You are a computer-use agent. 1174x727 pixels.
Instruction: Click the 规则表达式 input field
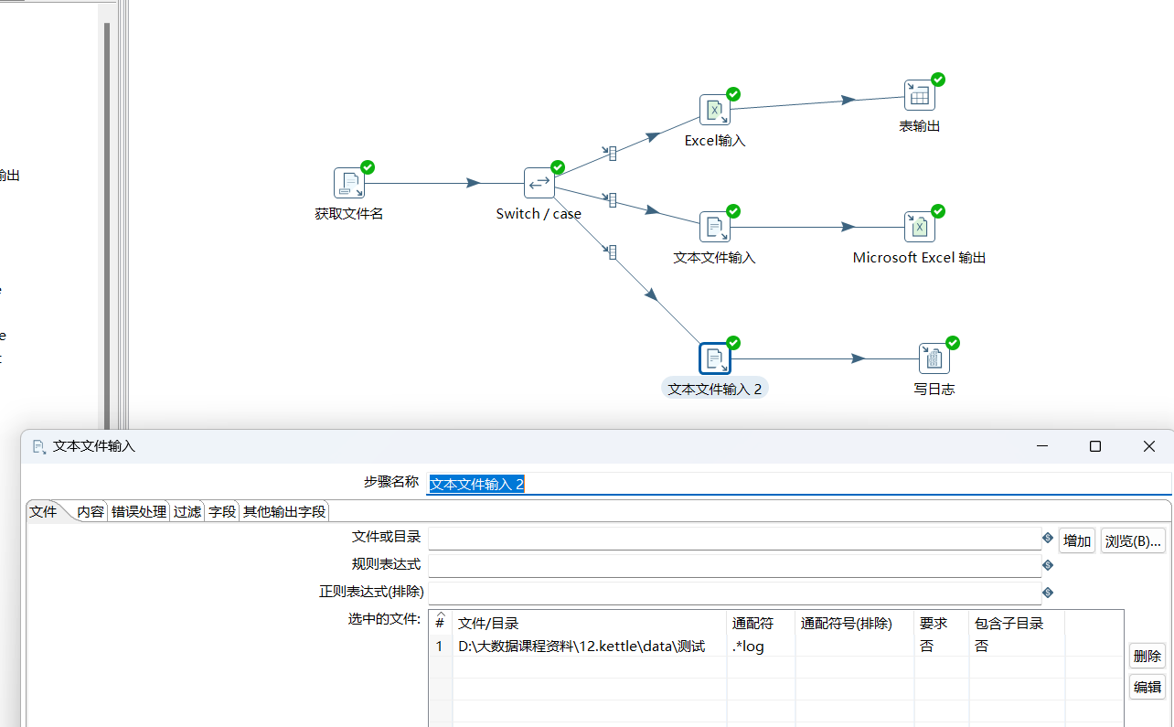[x=734, y=566]
